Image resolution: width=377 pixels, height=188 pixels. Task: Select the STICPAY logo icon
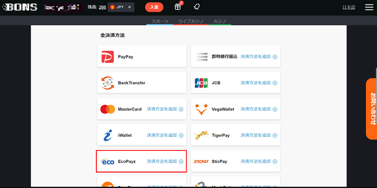(201, 162)
